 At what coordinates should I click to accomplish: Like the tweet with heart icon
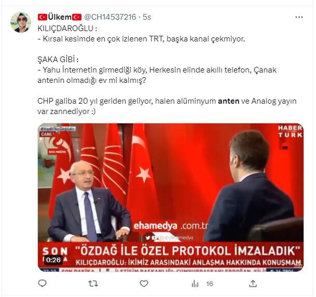144,284
